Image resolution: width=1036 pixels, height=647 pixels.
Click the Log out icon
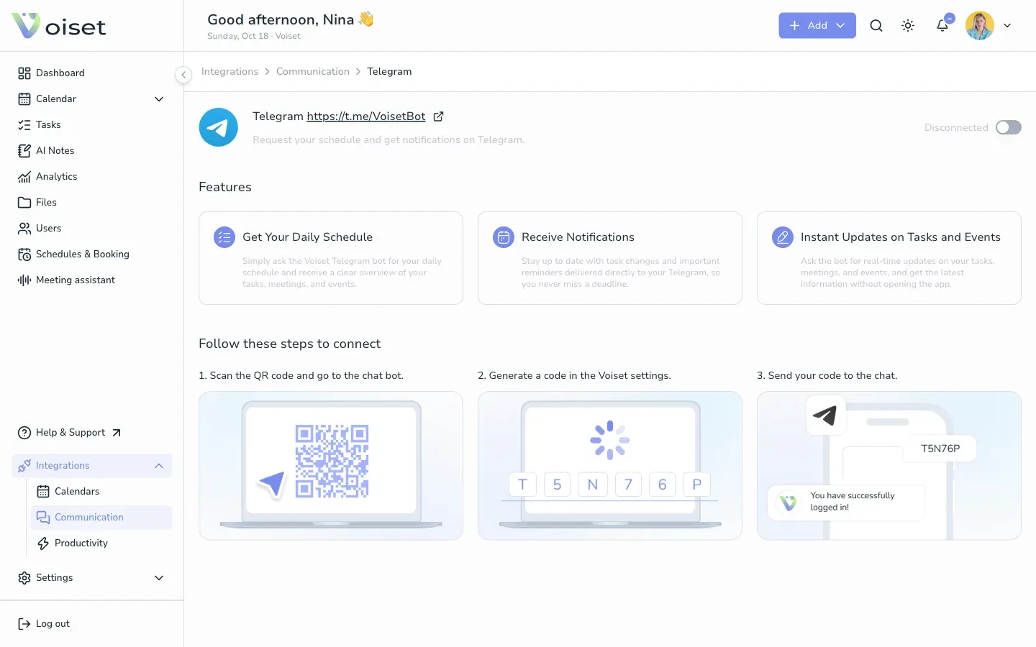point(24,624)
